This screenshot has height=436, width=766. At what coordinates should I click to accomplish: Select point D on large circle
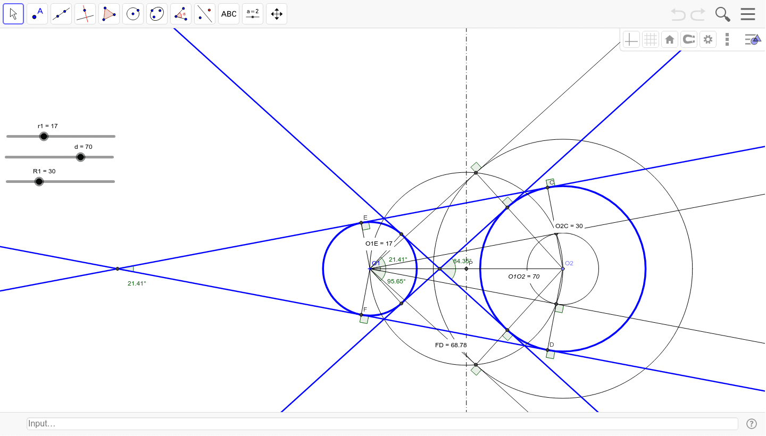[x=547, y=350]
